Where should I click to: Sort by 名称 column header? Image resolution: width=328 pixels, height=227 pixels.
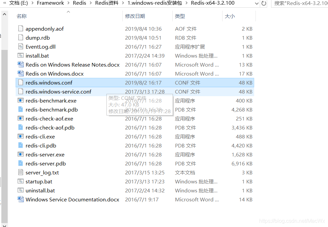[x=22, y=16]
